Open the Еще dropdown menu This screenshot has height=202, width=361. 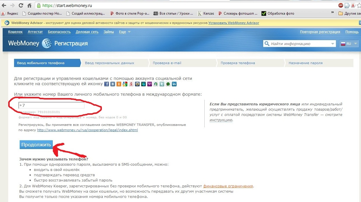point(125,32)
